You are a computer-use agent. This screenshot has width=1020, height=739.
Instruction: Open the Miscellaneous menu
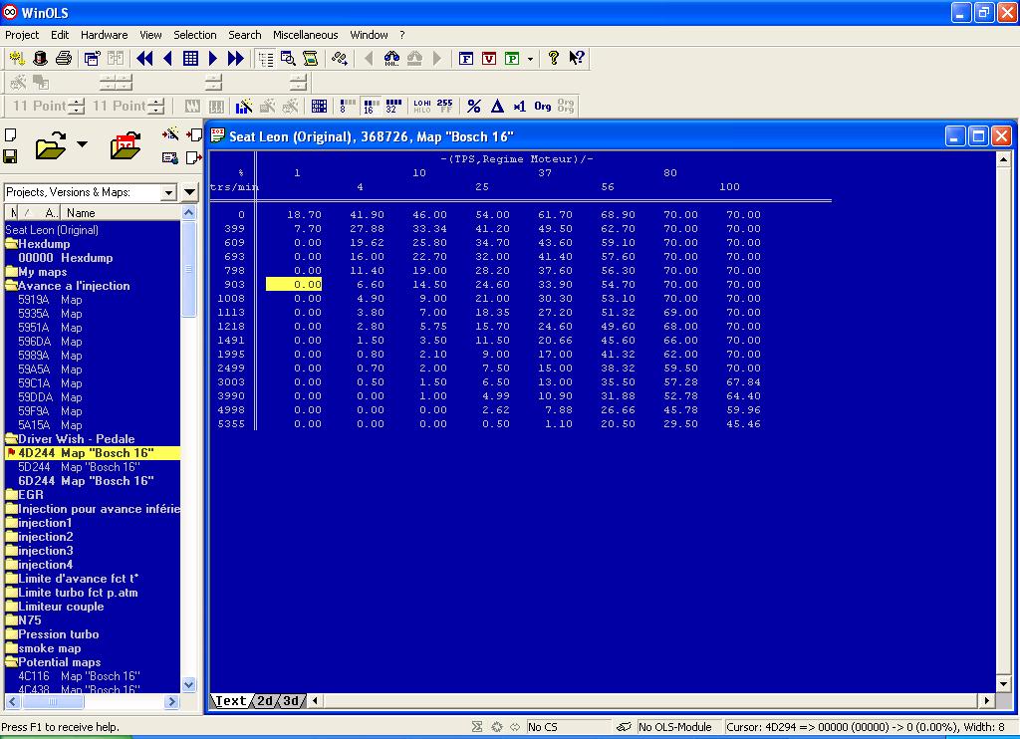(x=305, y=35)
